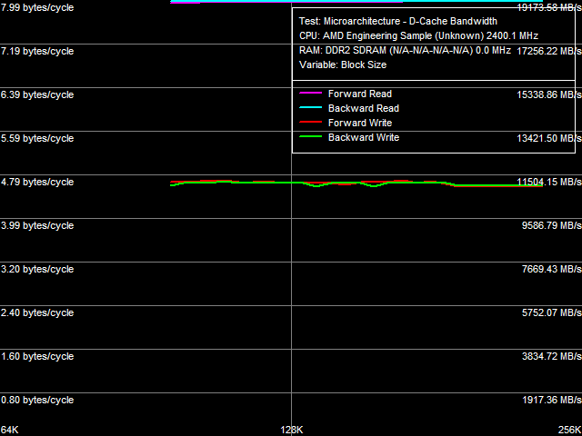
Task: Click the magenta Forward Read legend line
Action: point(310,94)
